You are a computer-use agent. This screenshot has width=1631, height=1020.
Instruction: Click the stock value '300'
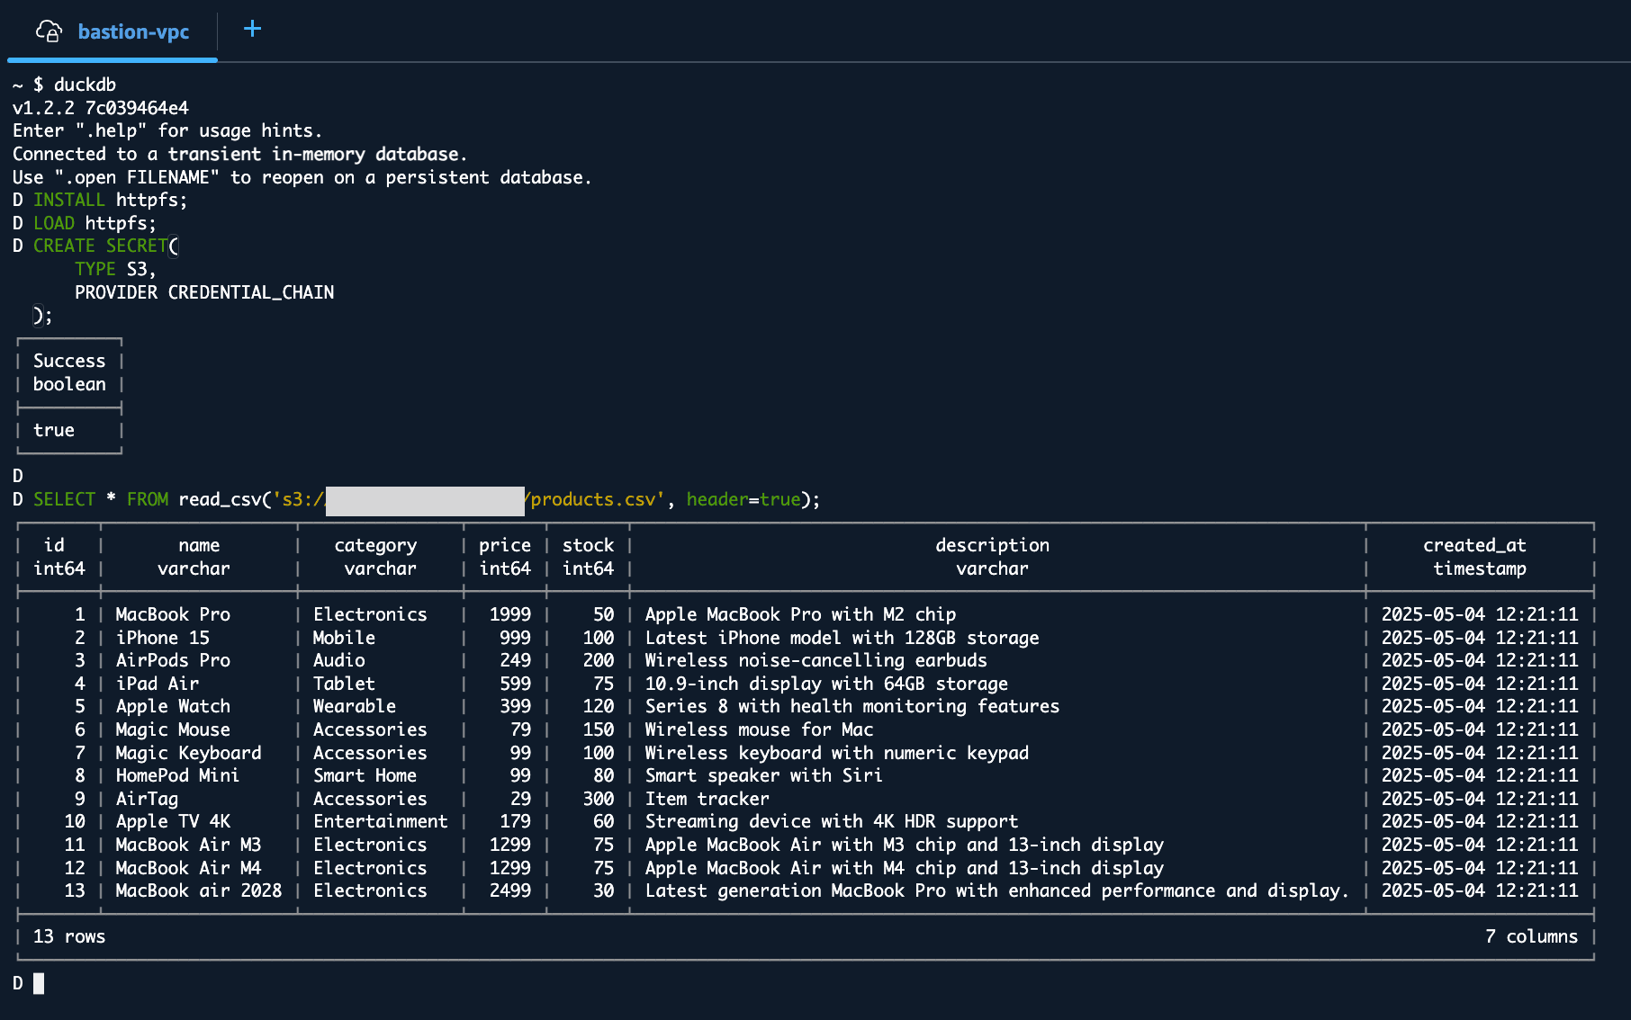(599, 799)
